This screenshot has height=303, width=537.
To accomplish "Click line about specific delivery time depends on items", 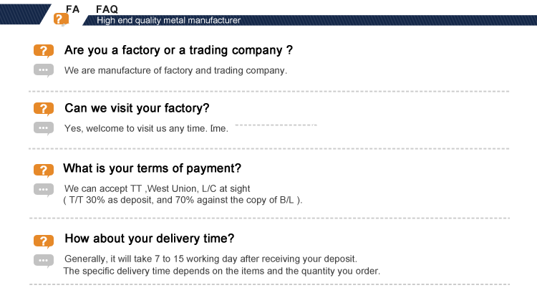I will pyautogui.click(x=222, y=271).
